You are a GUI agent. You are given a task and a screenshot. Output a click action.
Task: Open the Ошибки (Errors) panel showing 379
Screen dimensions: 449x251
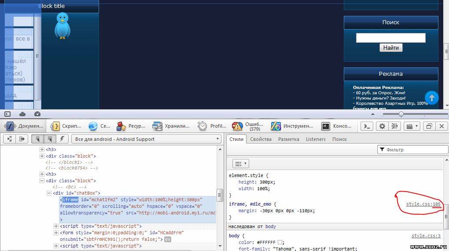pos(248,126)
